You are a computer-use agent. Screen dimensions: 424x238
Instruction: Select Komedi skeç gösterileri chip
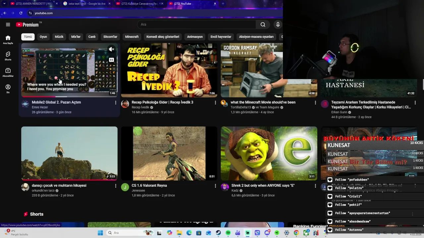163,37
